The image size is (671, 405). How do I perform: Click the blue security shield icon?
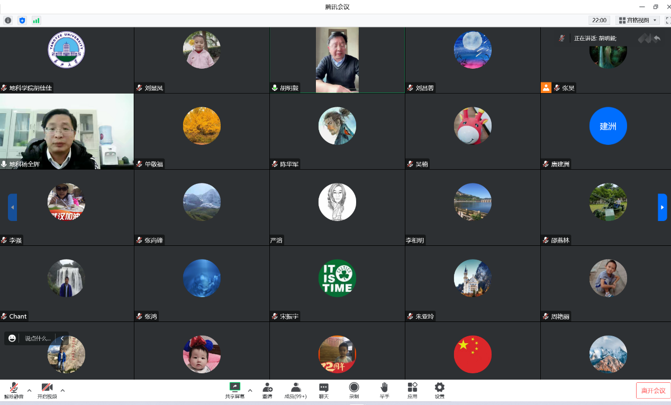pos(22,20)
